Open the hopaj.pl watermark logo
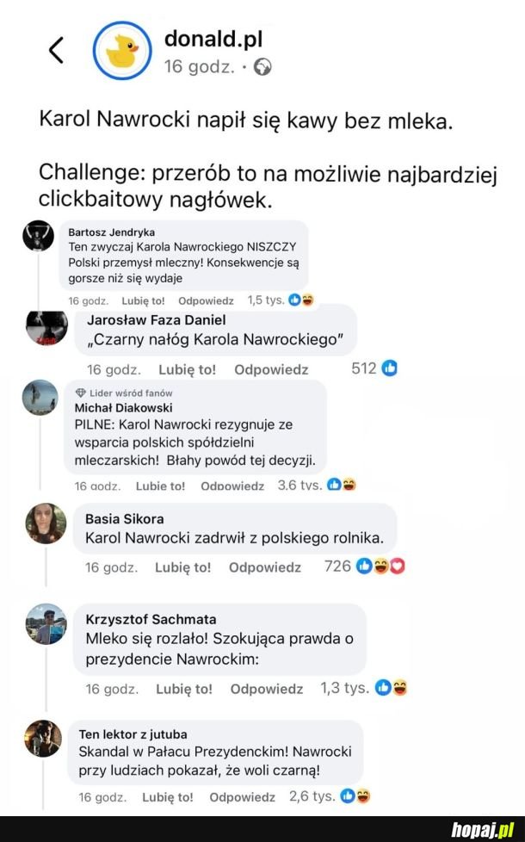This screenshot has height=842, width=525. click(481, 828)
